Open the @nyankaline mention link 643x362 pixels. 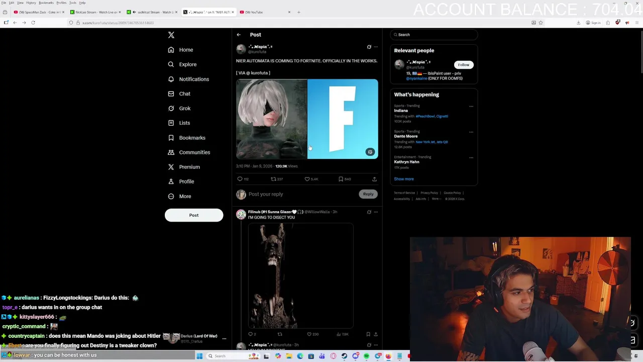tap(417, 78)
